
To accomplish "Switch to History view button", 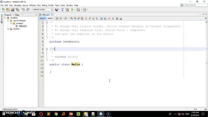I will click(x=50, y=19).
